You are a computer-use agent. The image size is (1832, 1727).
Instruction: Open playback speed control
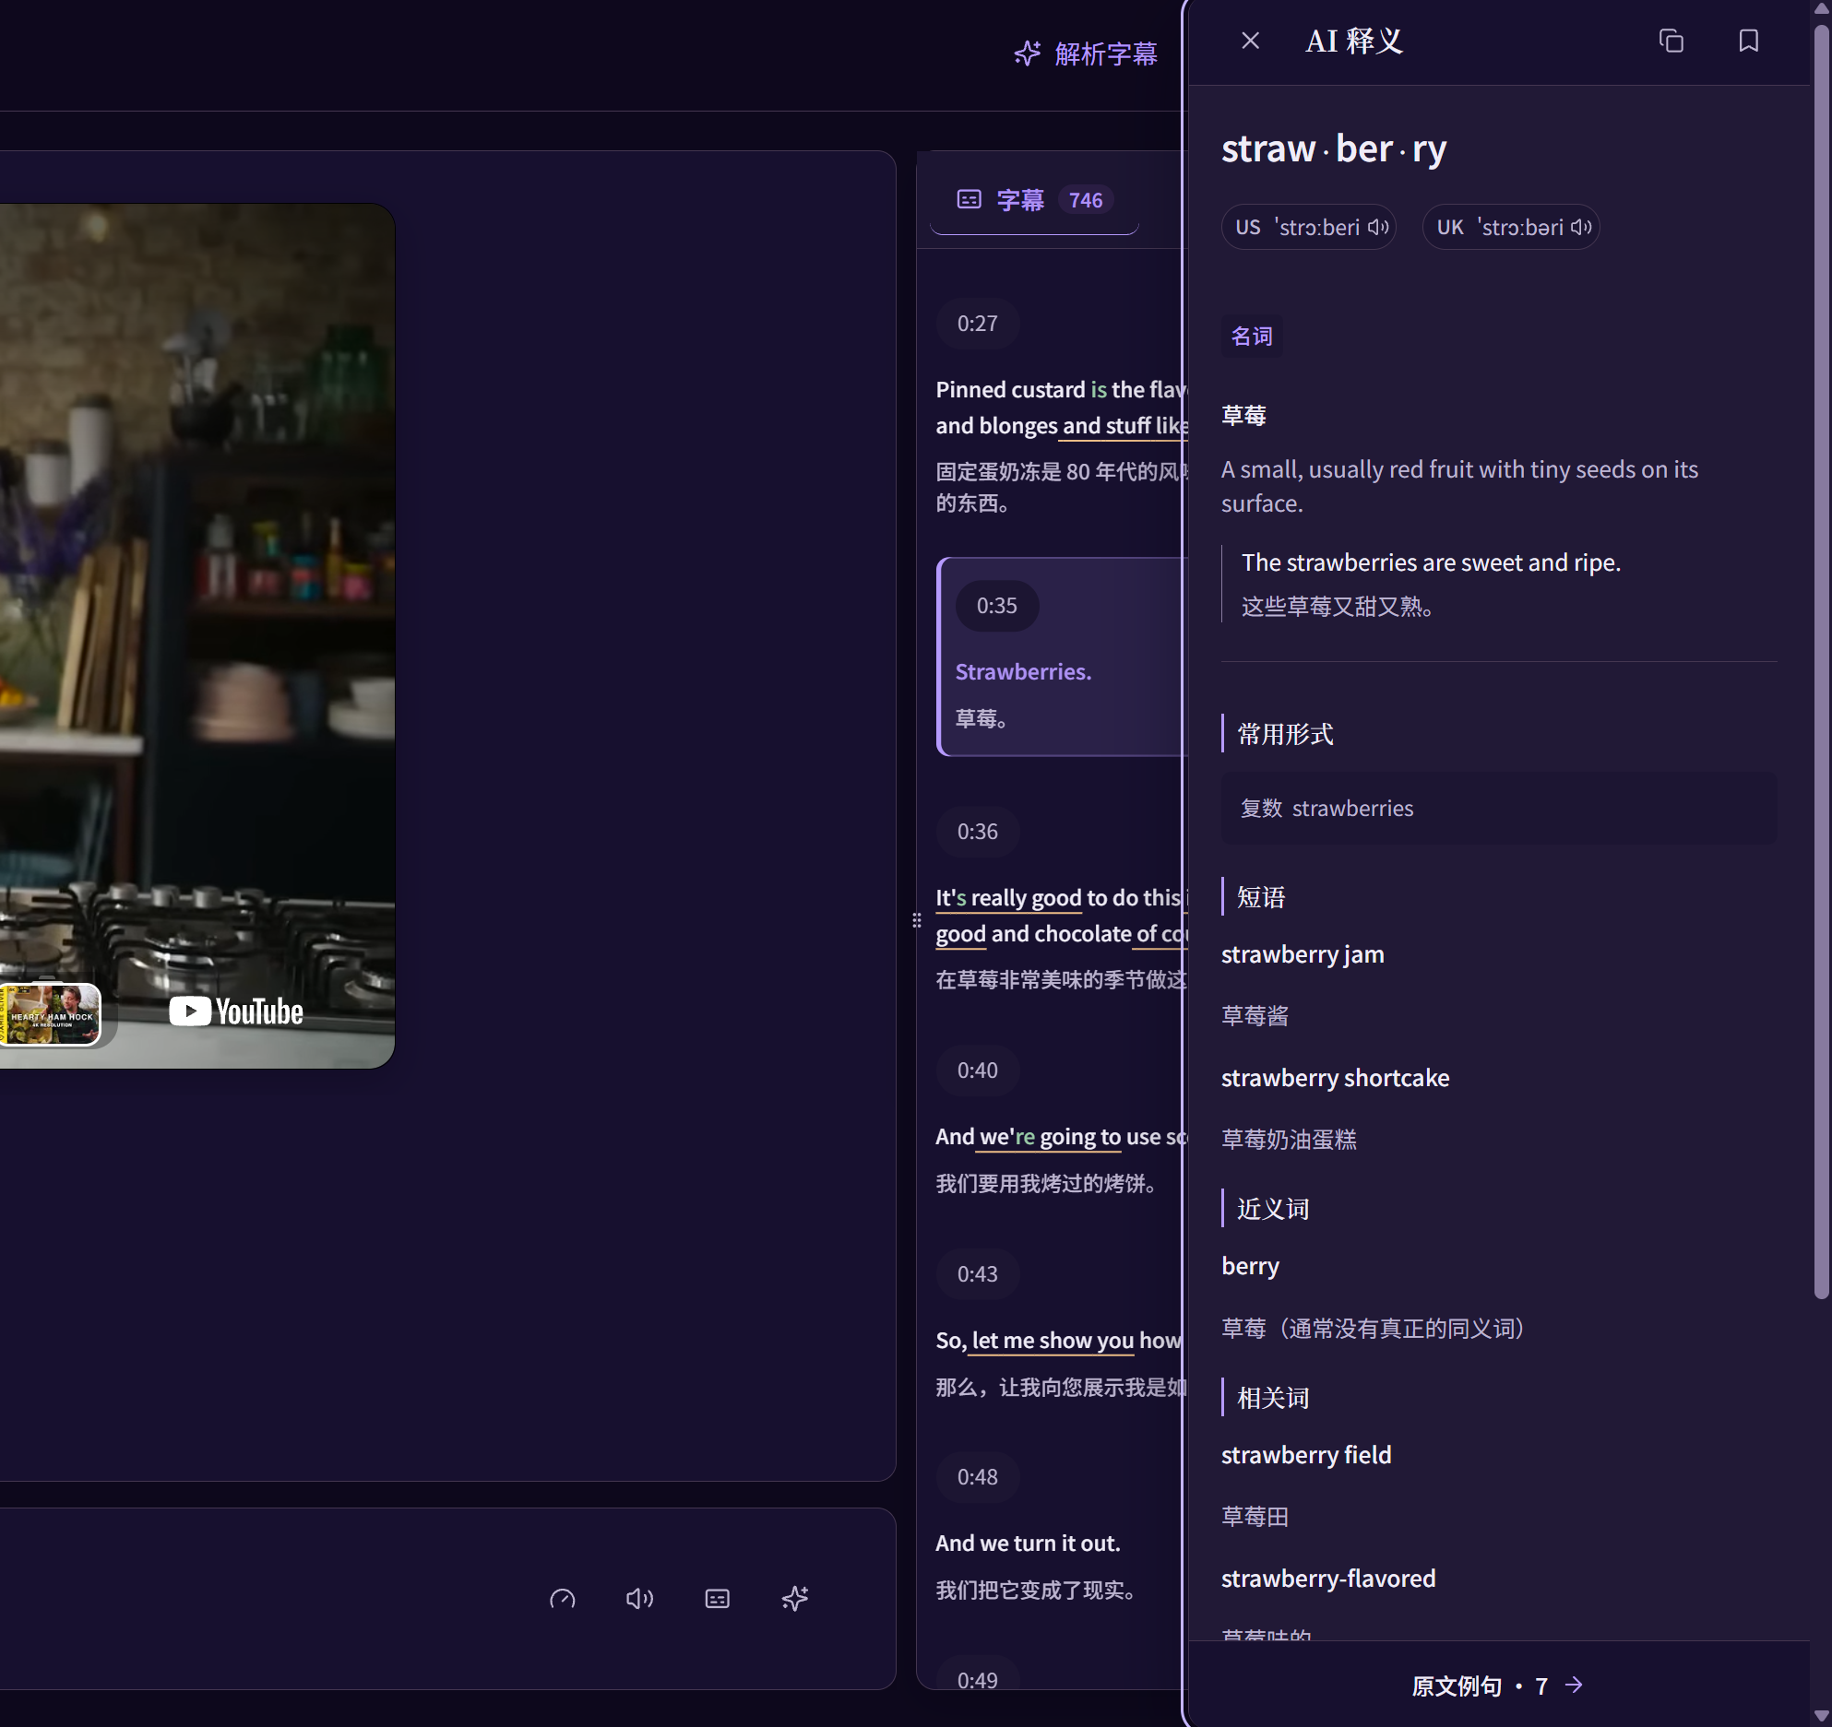(x=562, y=1598)
